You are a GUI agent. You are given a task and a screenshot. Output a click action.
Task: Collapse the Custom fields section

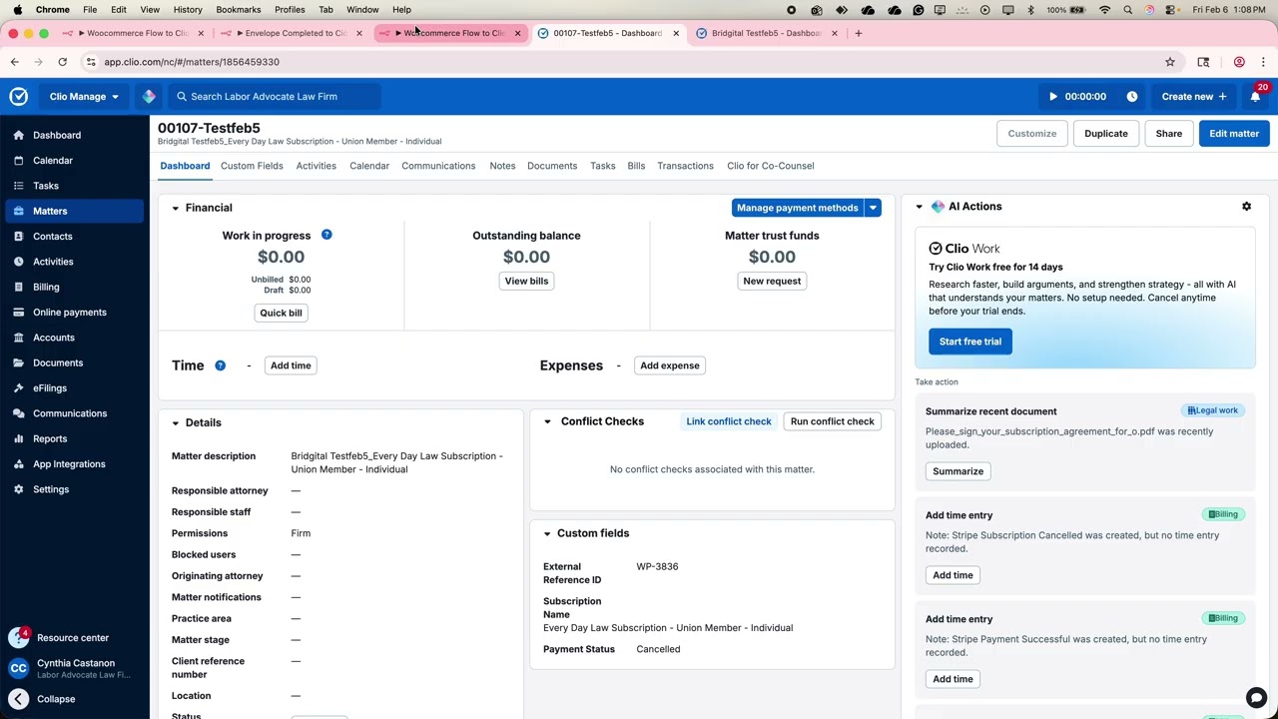(x=547, y=533)
